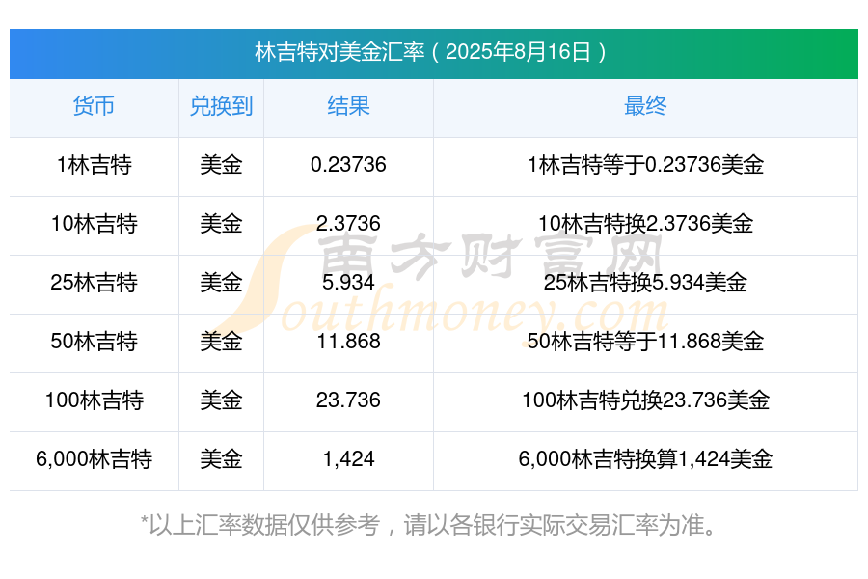This screenshot has height=579, width=868.
Task: Click the result value 5.934
Action: click(x=348, y=283)
